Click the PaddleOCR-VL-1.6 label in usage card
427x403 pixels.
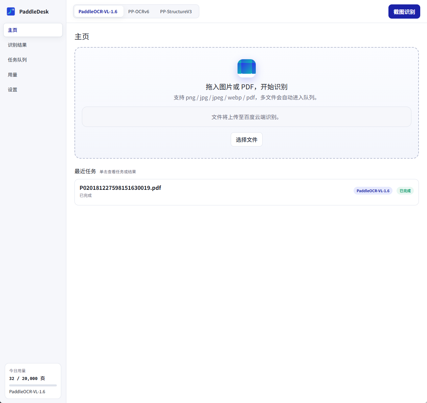coord(27,391)
